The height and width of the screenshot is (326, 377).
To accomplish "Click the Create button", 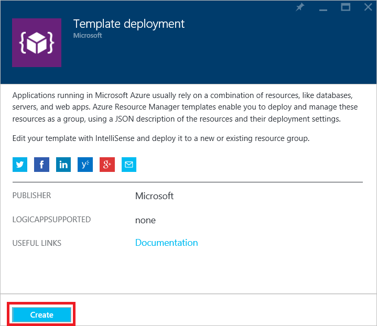I will tap(41, 314).
